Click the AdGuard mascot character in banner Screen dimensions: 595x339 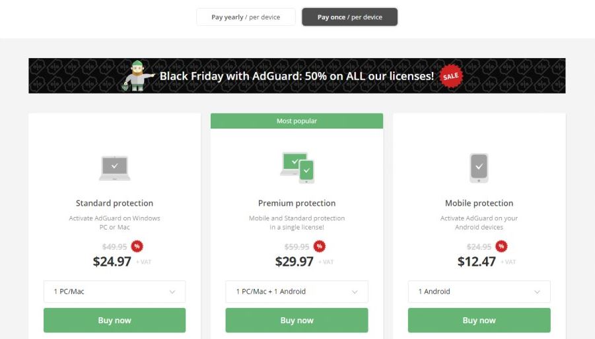[137, 75]
